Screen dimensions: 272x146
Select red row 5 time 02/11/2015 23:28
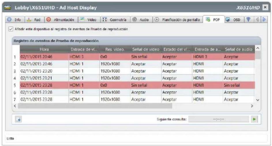tap(36, 85)
